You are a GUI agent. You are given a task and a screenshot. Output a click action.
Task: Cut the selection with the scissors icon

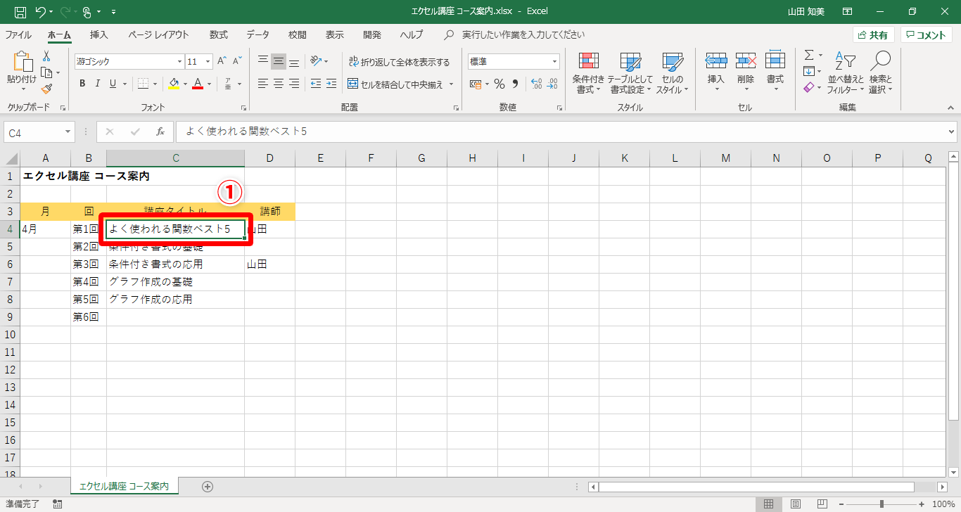click(x=46, y=56)
